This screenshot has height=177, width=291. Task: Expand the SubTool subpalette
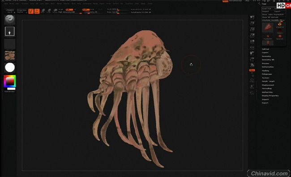265,49
